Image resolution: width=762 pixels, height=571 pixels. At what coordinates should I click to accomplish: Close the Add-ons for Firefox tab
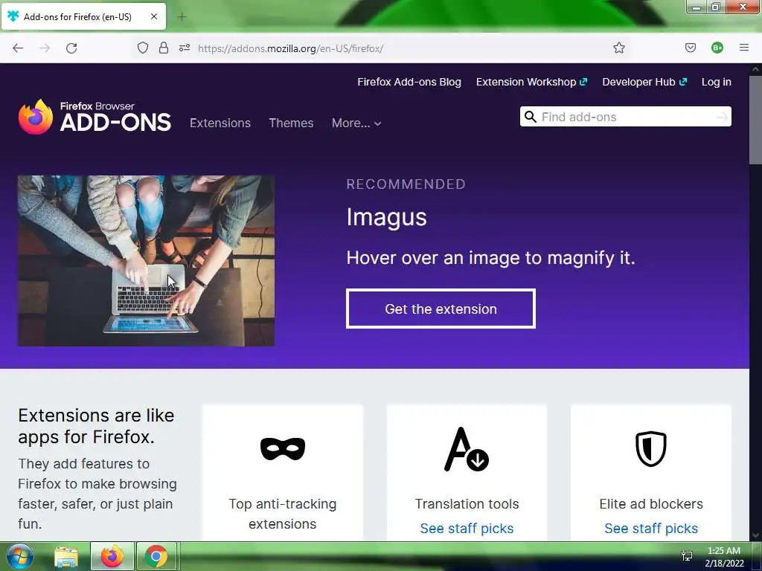pyautogui.click(x=154, y=16)
